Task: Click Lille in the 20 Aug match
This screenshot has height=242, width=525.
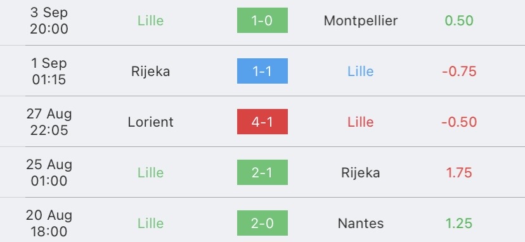Action: coord(151,223)
